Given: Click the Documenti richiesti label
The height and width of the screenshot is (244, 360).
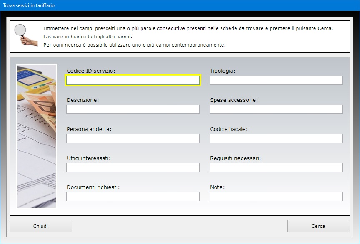Looking at the screenshot, I should 93,187.
